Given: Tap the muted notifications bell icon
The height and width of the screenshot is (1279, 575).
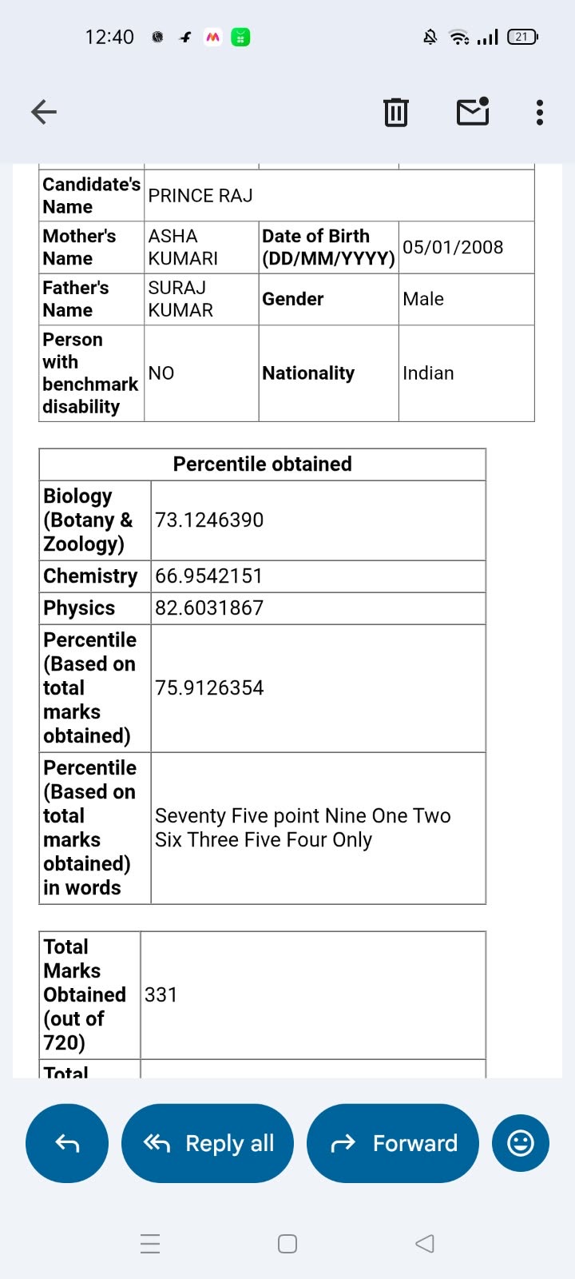Looking at the screenshot, I should click(430, 37).
